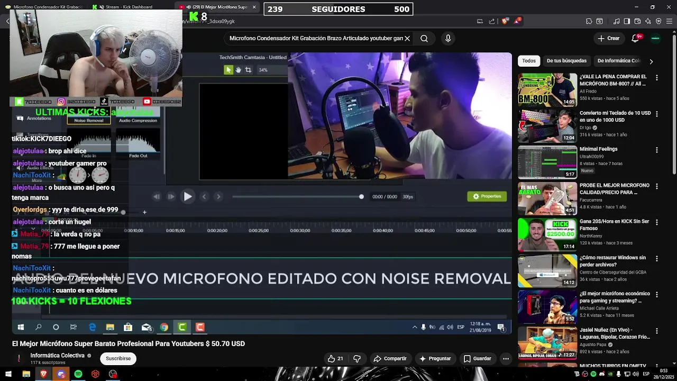Click the YouTube search magnifier button
The height and width of the screenshot is (381, 677).
pos(424,38)
